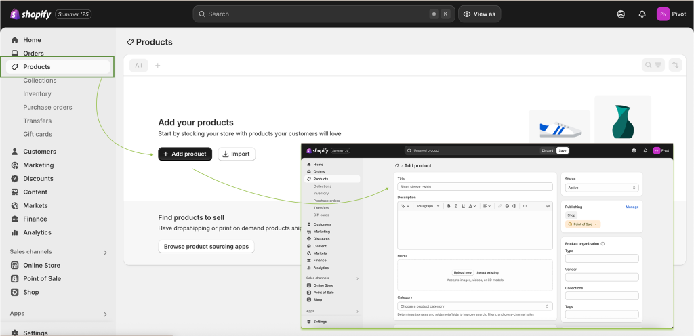Click the View as button in top bar

479,14
